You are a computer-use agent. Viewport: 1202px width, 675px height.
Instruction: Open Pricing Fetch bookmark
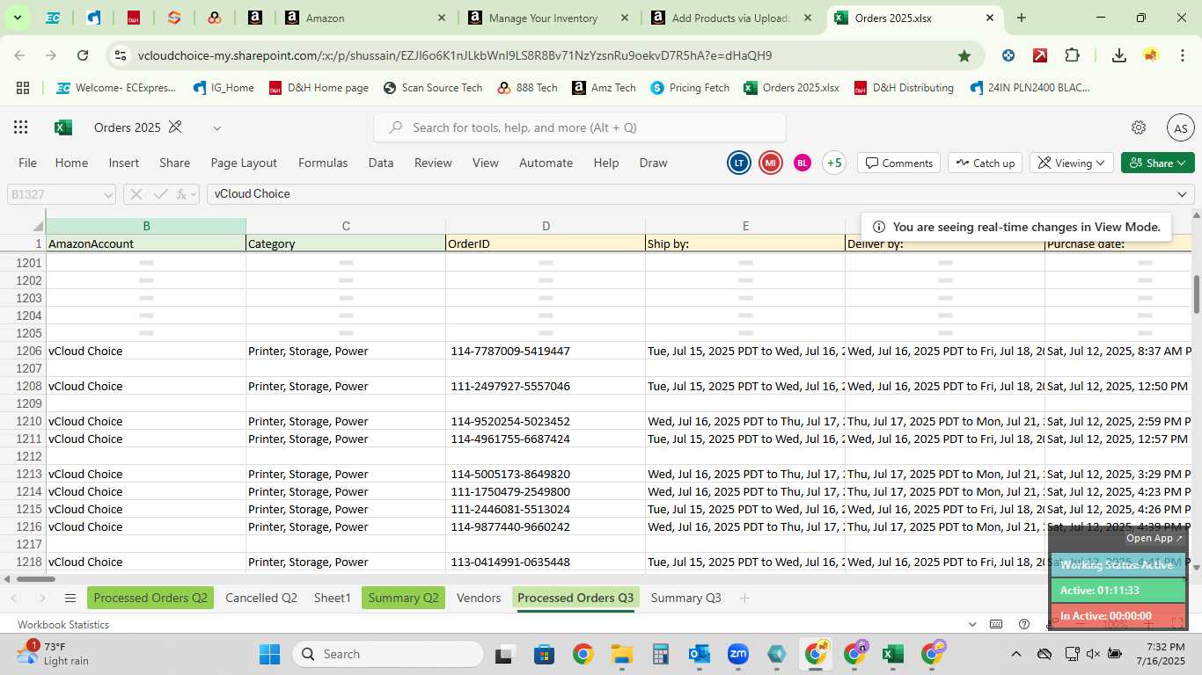[691, 88]
